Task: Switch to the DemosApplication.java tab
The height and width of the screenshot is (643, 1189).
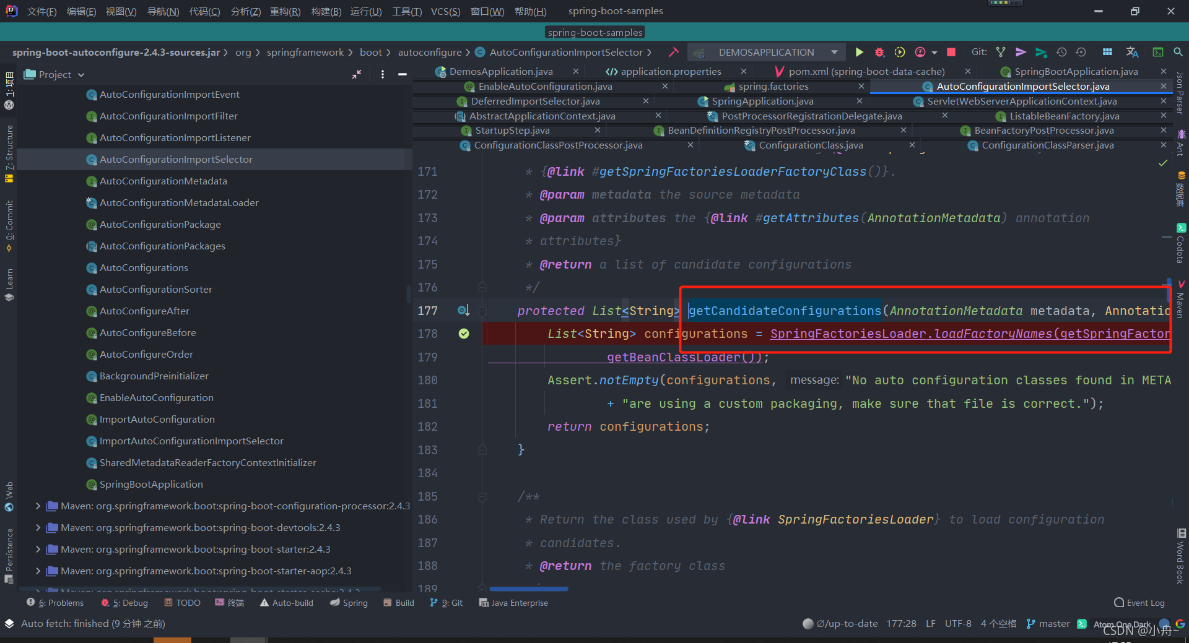Action: 501,72
